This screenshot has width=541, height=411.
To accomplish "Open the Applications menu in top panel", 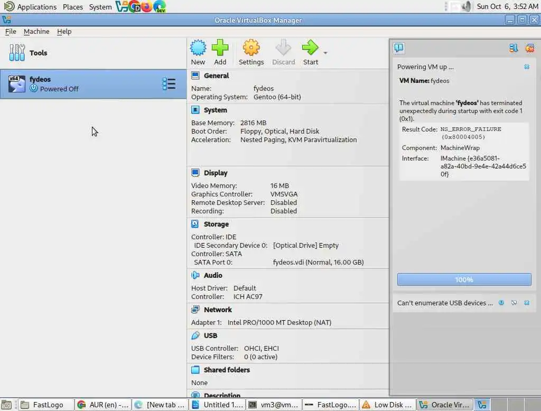I will pyautogui.click(x=36, y=7).
